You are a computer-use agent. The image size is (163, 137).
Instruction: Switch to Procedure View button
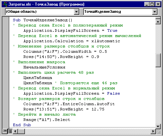5,131
